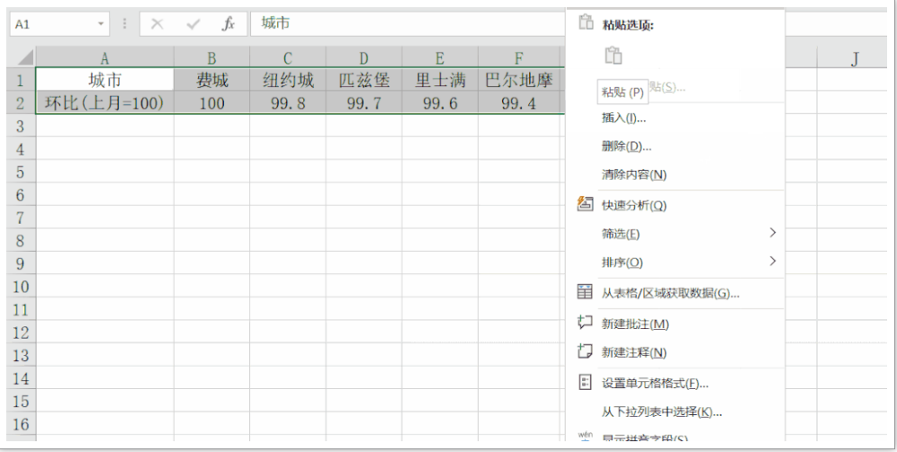Click the new comment icon beside 新建批注

point(585,323)
